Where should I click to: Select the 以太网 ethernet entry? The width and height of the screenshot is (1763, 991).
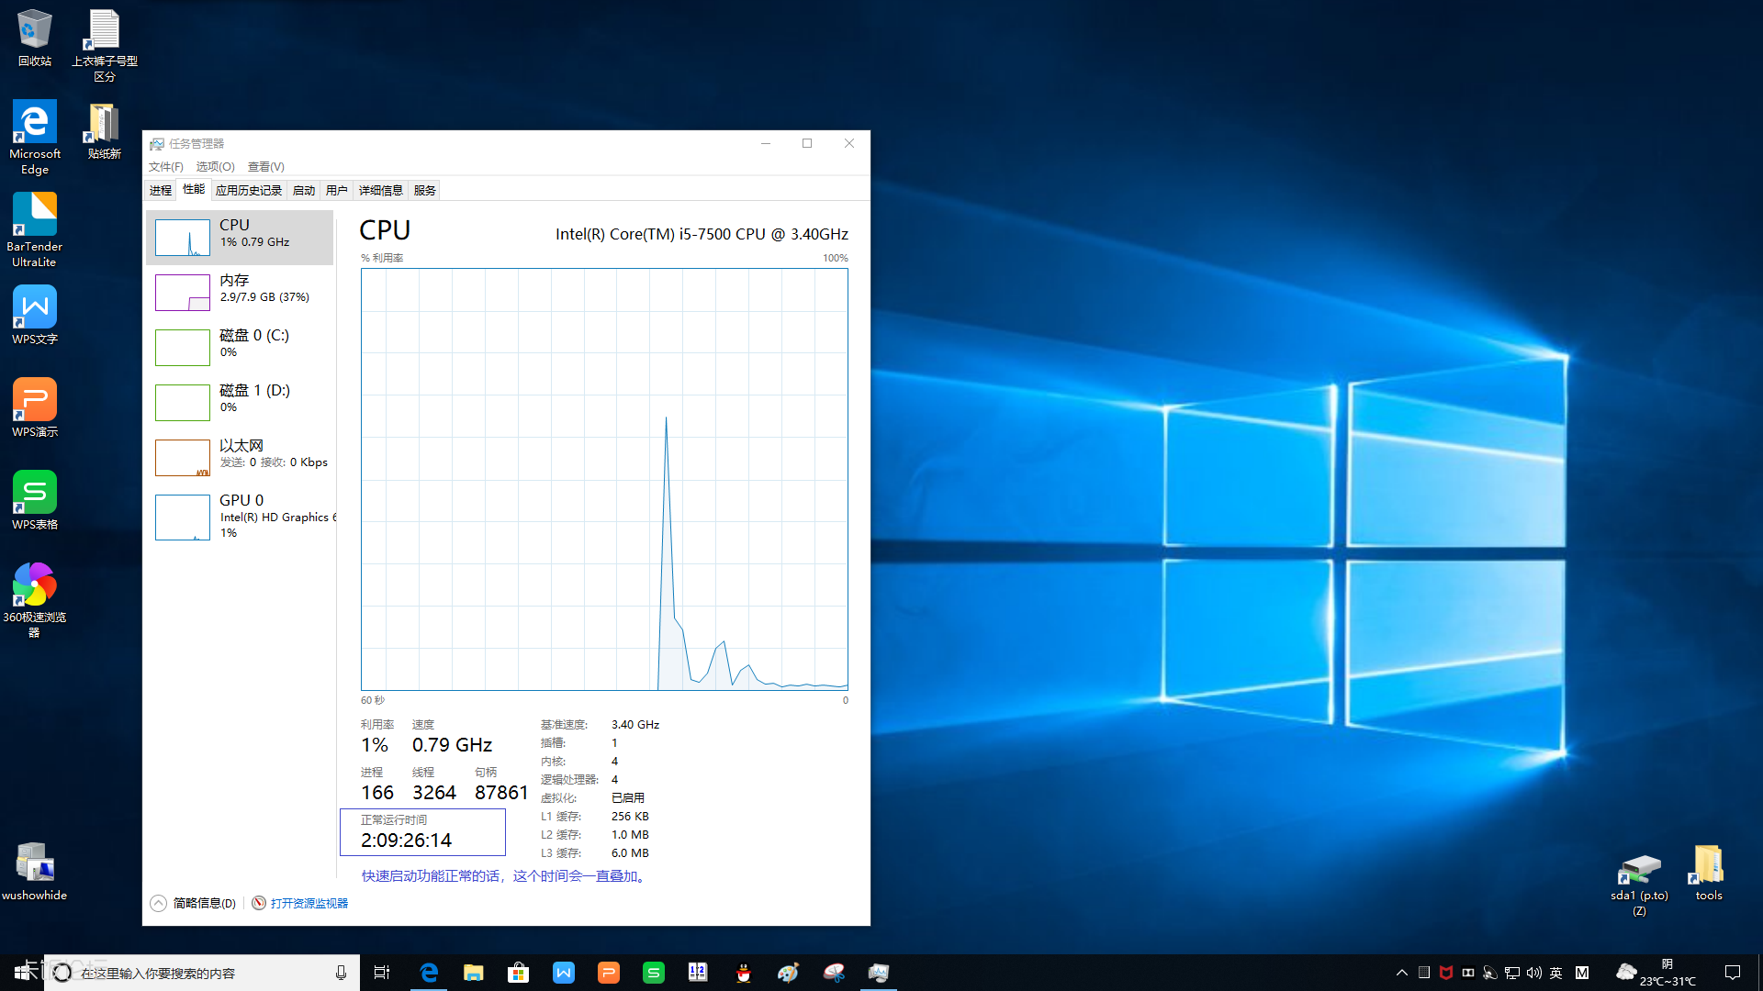coord(240,457)
